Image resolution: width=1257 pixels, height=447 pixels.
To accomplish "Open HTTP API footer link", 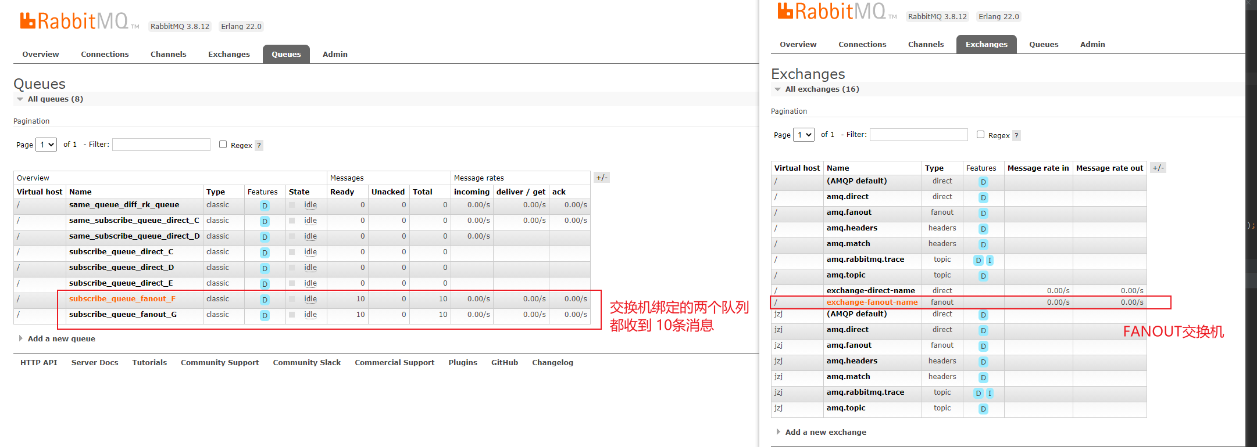I will 39,363.
